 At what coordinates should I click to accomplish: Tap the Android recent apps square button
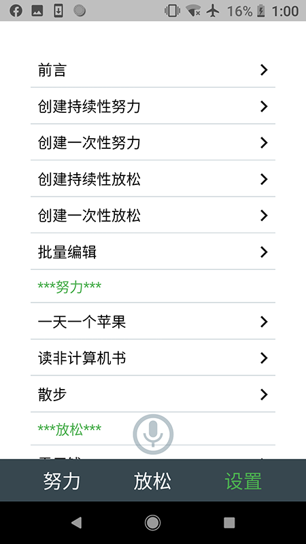coord(229,522)
